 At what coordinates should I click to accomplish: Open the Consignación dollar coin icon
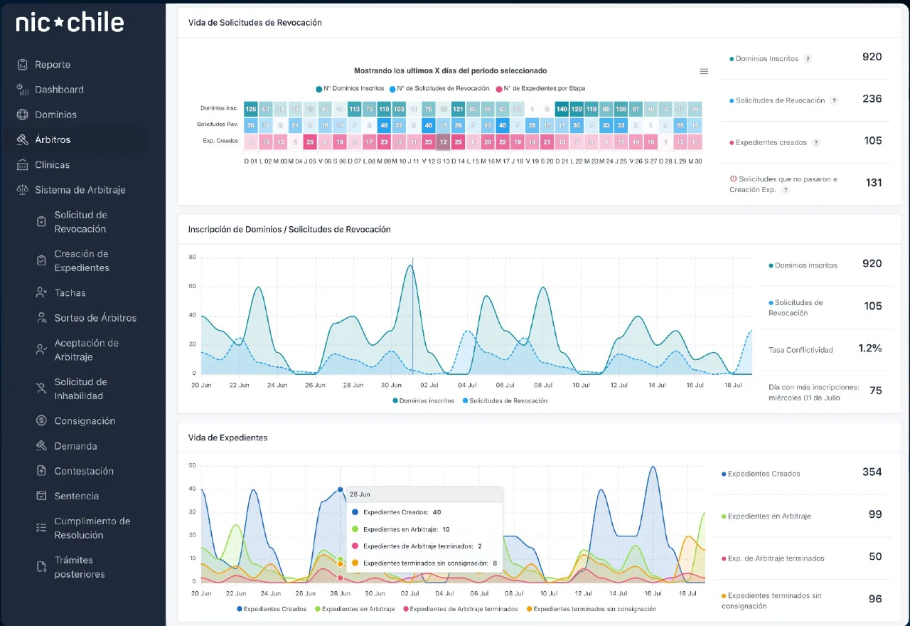pos(41,420)
